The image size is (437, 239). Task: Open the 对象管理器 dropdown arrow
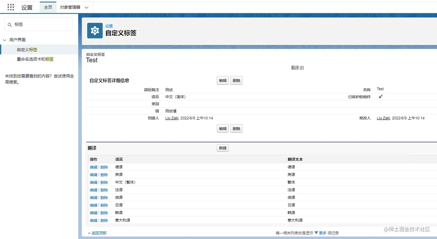pos(86,8)
